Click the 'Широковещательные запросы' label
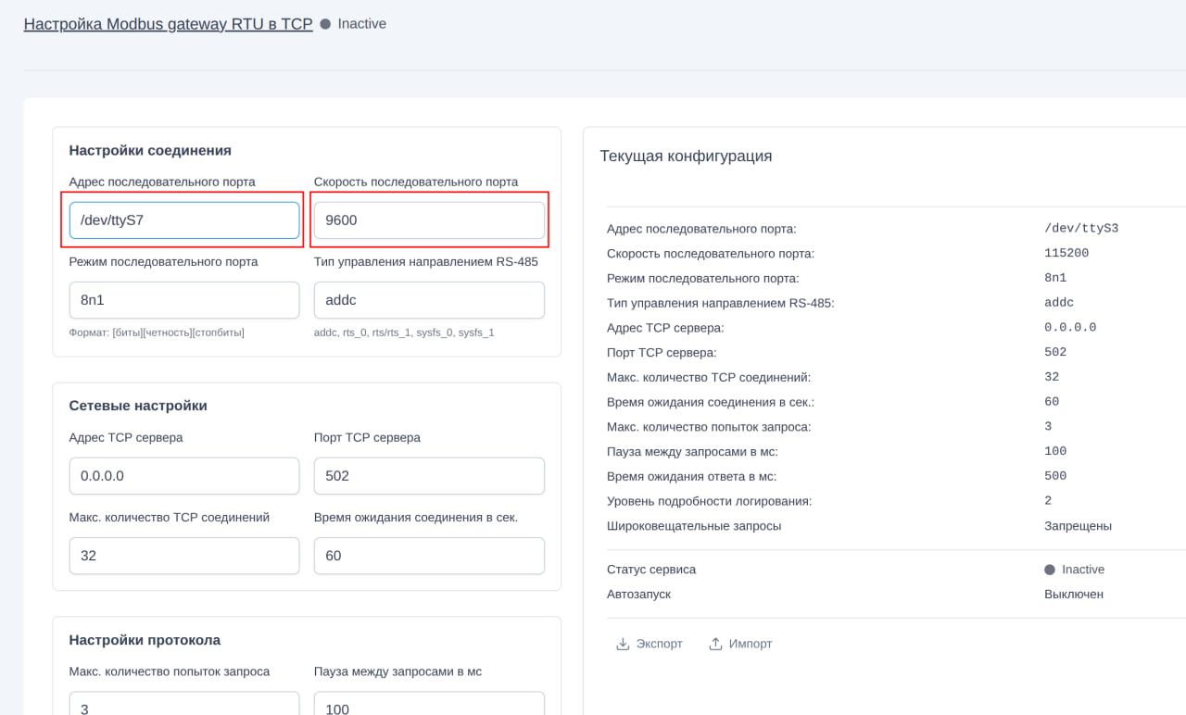This screenshot has height=715, width=1186. click(694, 525)
